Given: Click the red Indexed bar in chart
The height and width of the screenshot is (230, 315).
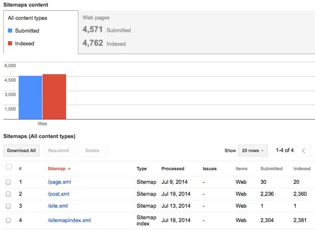Looking at the screenshot, I should coord(54,96).
